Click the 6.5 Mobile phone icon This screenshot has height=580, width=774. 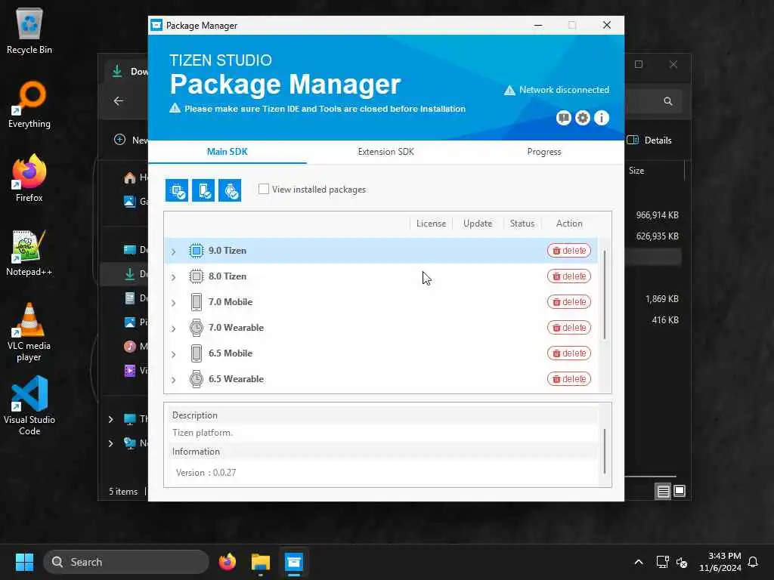point(197,353)
